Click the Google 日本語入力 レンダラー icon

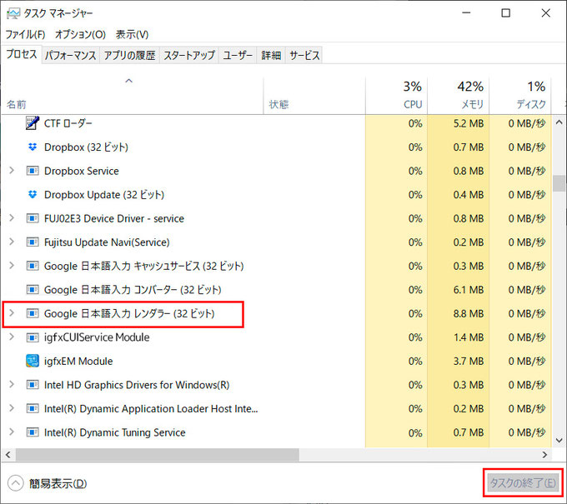tap(33, 313)
